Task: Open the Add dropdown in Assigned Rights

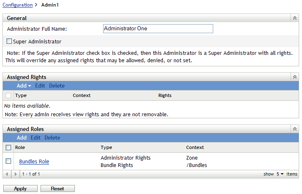Action: [24, 86]
